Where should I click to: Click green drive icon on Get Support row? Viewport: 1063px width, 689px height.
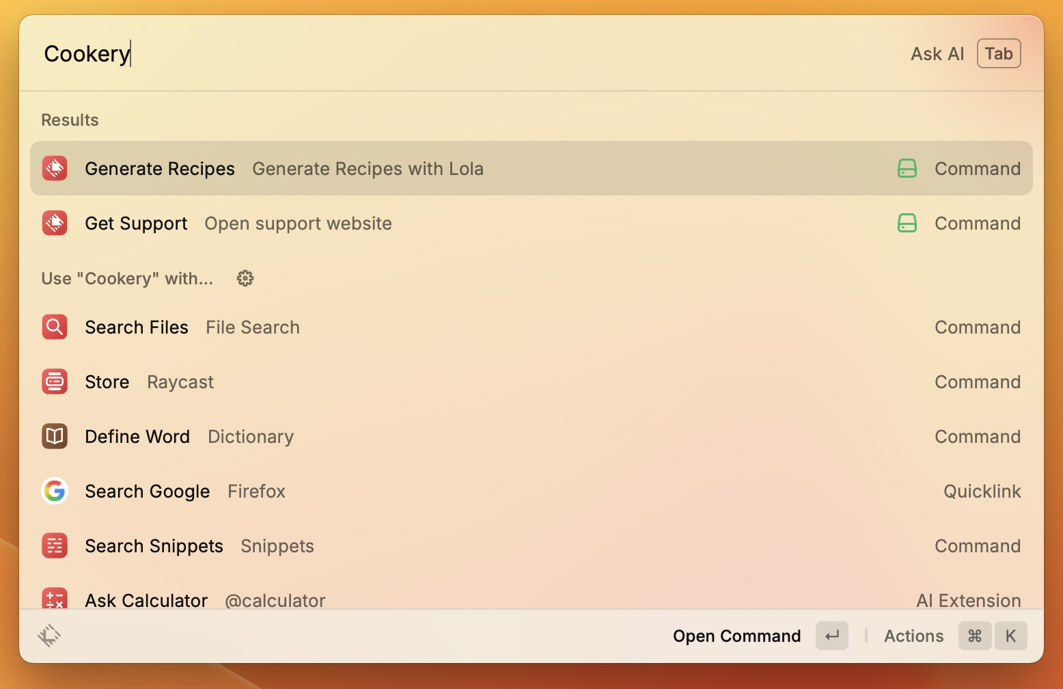[x=907, y=223]
